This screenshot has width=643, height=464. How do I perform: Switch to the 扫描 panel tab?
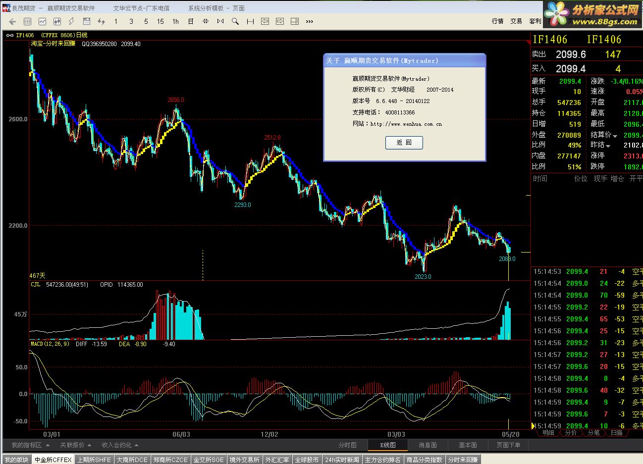coord(617,433)
